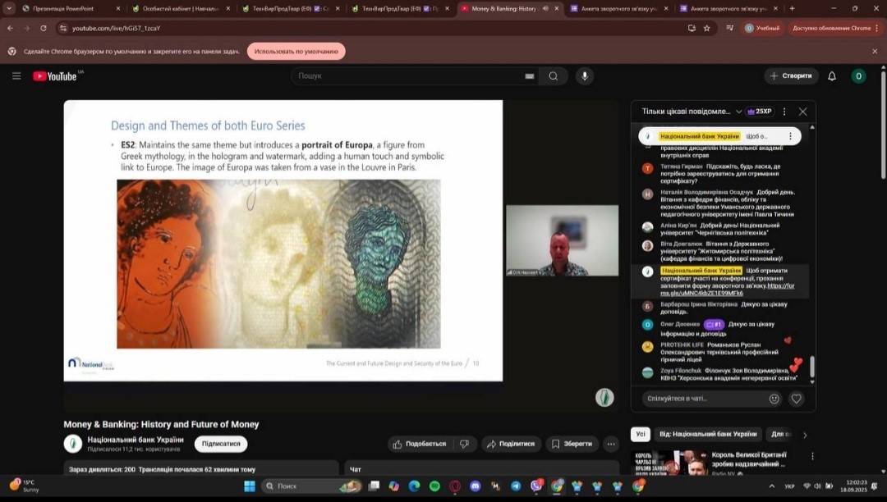This screenshot has width=887, height=502.
Task: Open chat options three-dot menu
Action: pos(784,112)
